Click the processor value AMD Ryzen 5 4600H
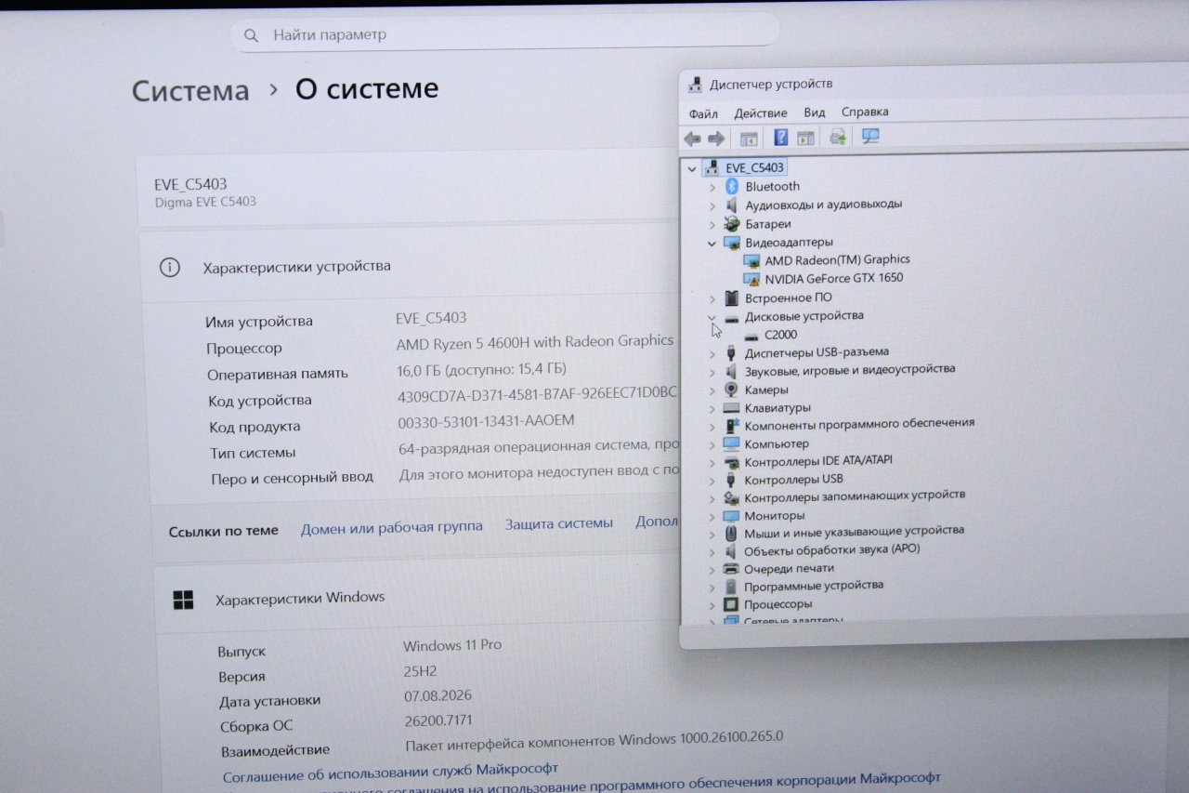The height and width of the screenshot is (793, 1189). tap(535, 342)
